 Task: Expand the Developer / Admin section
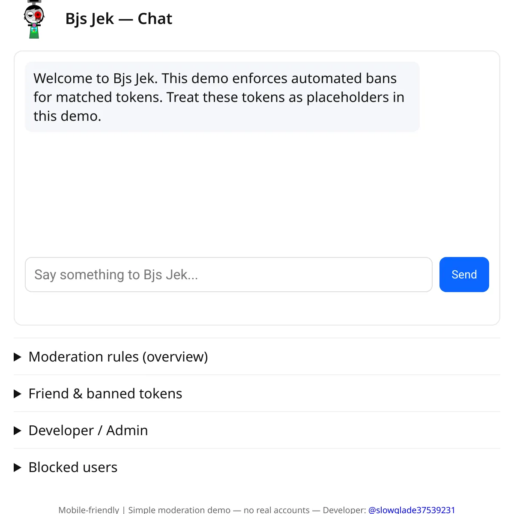coord(88,430)
